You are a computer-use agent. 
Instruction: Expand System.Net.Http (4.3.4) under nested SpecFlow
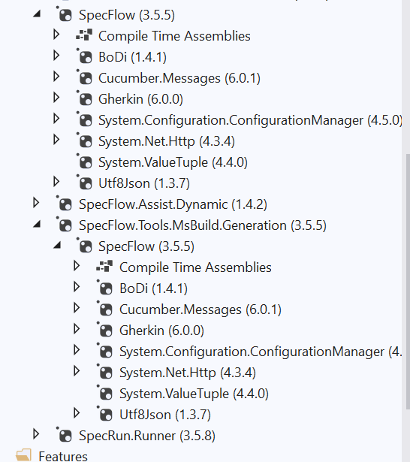(77, 371)
